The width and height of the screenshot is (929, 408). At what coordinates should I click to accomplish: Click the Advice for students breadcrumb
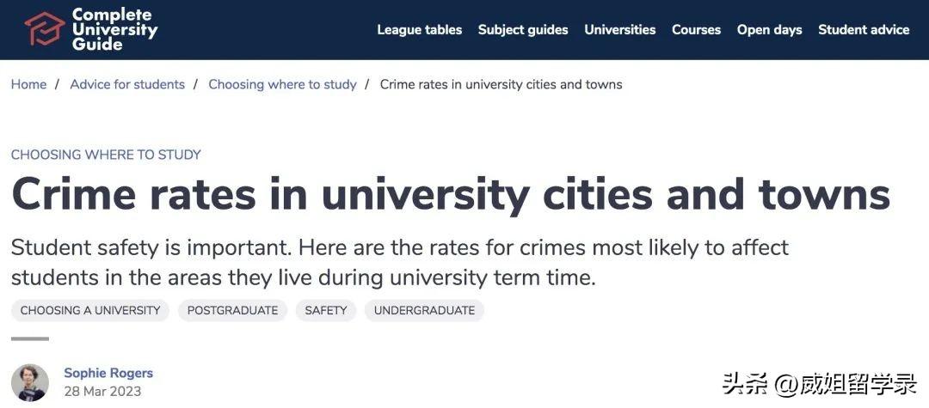click(x=127, y=84)
